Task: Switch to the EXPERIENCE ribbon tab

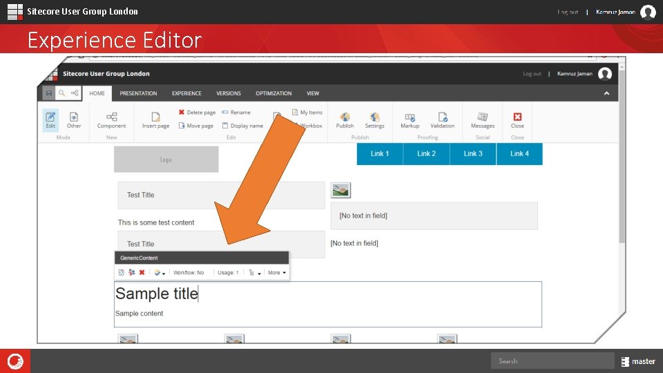Action: pyautogui.click(x=186, y=93)
